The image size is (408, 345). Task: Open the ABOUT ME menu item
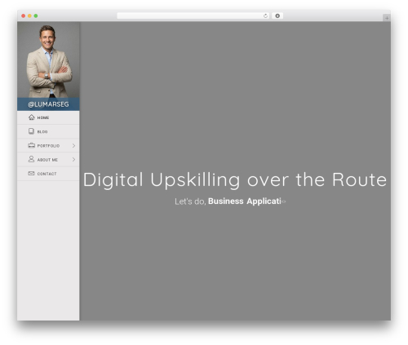pyautogui.click(x=48, y=160)
